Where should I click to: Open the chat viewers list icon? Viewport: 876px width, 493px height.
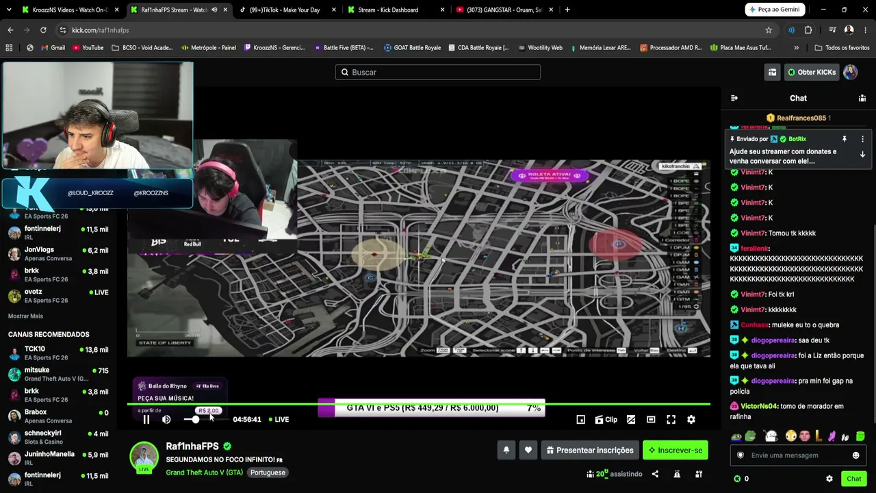tap(862, 98)
